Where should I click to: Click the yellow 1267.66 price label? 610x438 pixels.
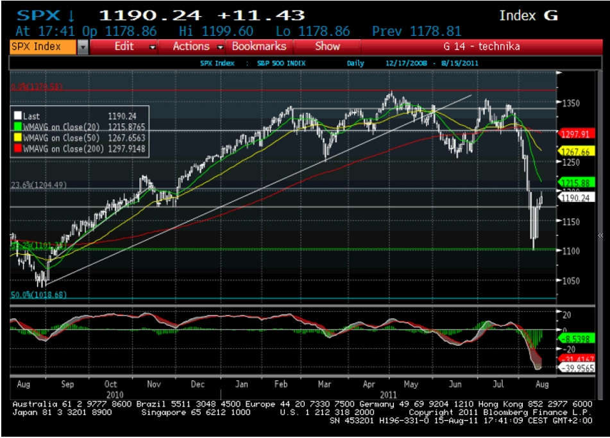tap(577, 152)
